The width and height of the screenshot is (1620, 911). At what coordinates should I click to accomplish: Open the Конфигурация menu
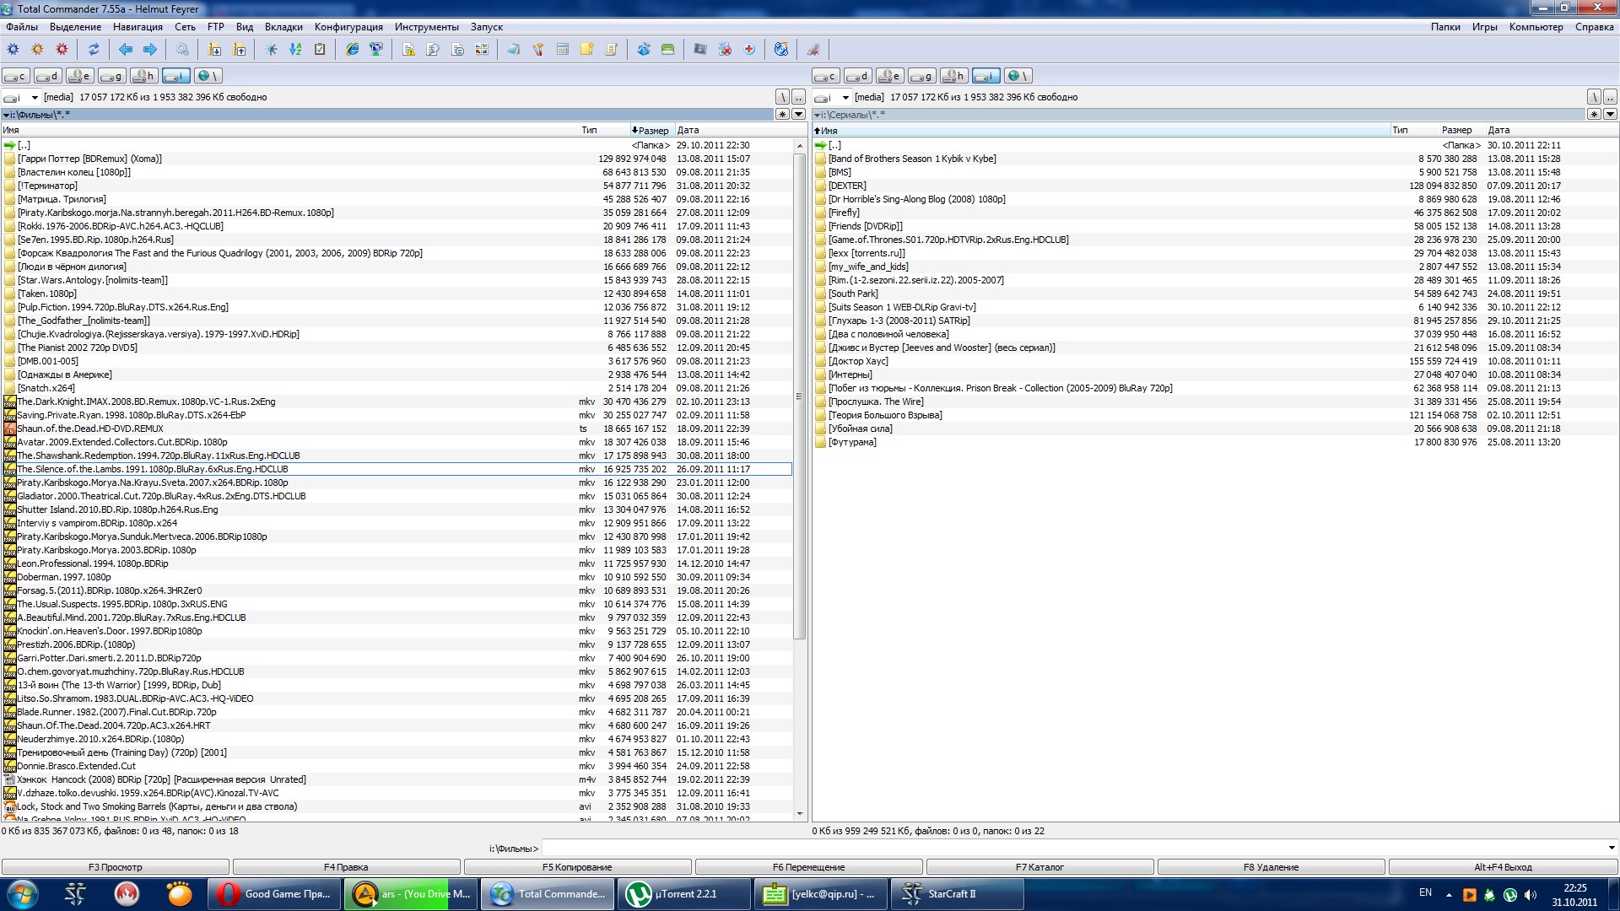point(348,27)
